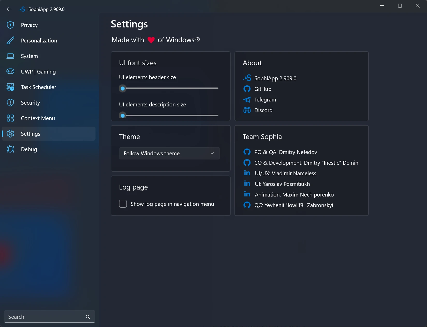427x327 pixels.
Task: Open the Discord link
Action: pos(263,110)
